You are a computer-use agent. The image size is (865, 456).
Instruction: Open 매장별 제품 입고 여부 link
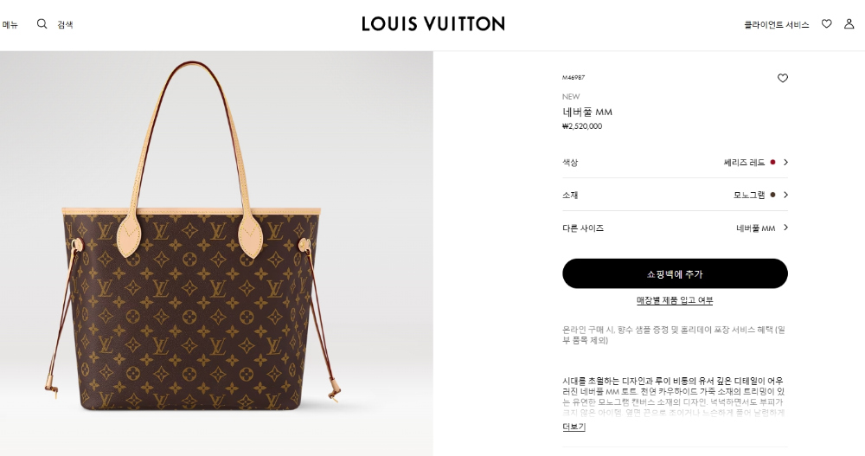[675, 300]
